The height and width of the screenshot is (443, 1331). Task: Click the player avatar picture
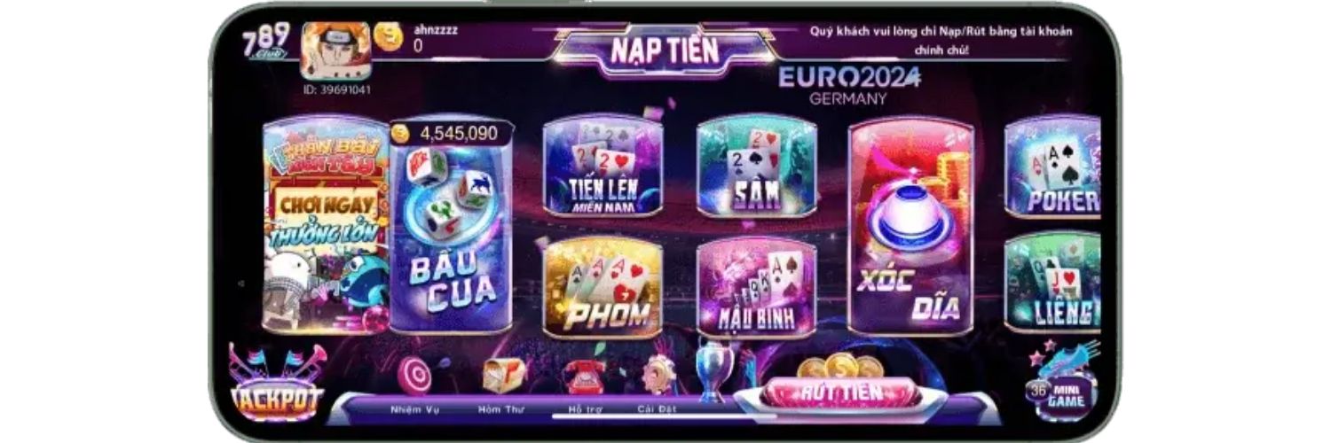click(x=335, y=51)
